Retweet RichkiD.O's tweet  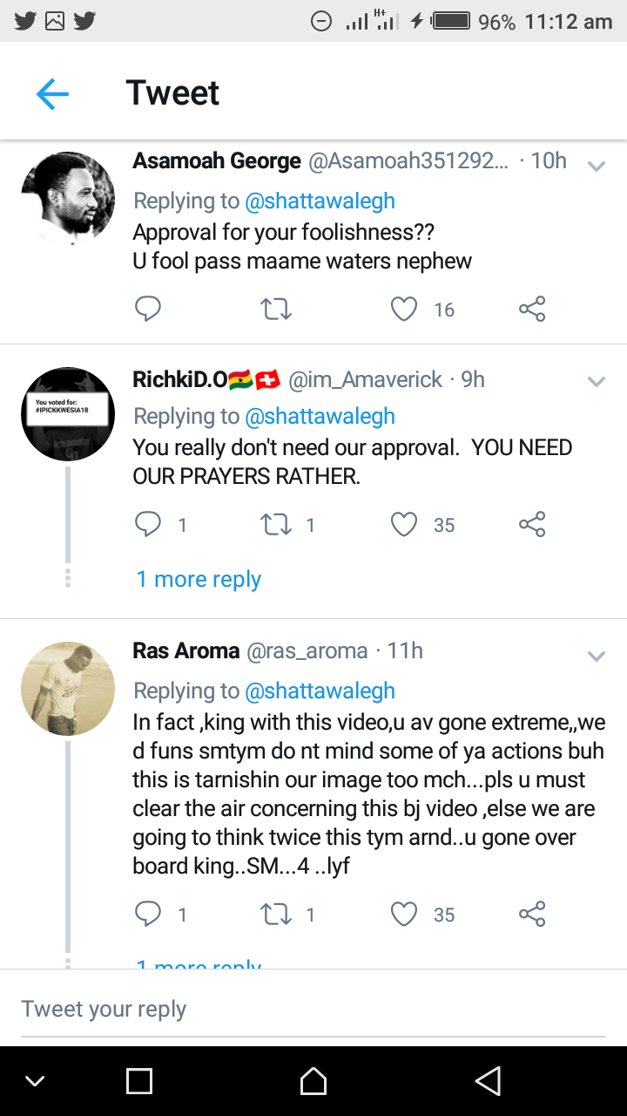[276, 525]
